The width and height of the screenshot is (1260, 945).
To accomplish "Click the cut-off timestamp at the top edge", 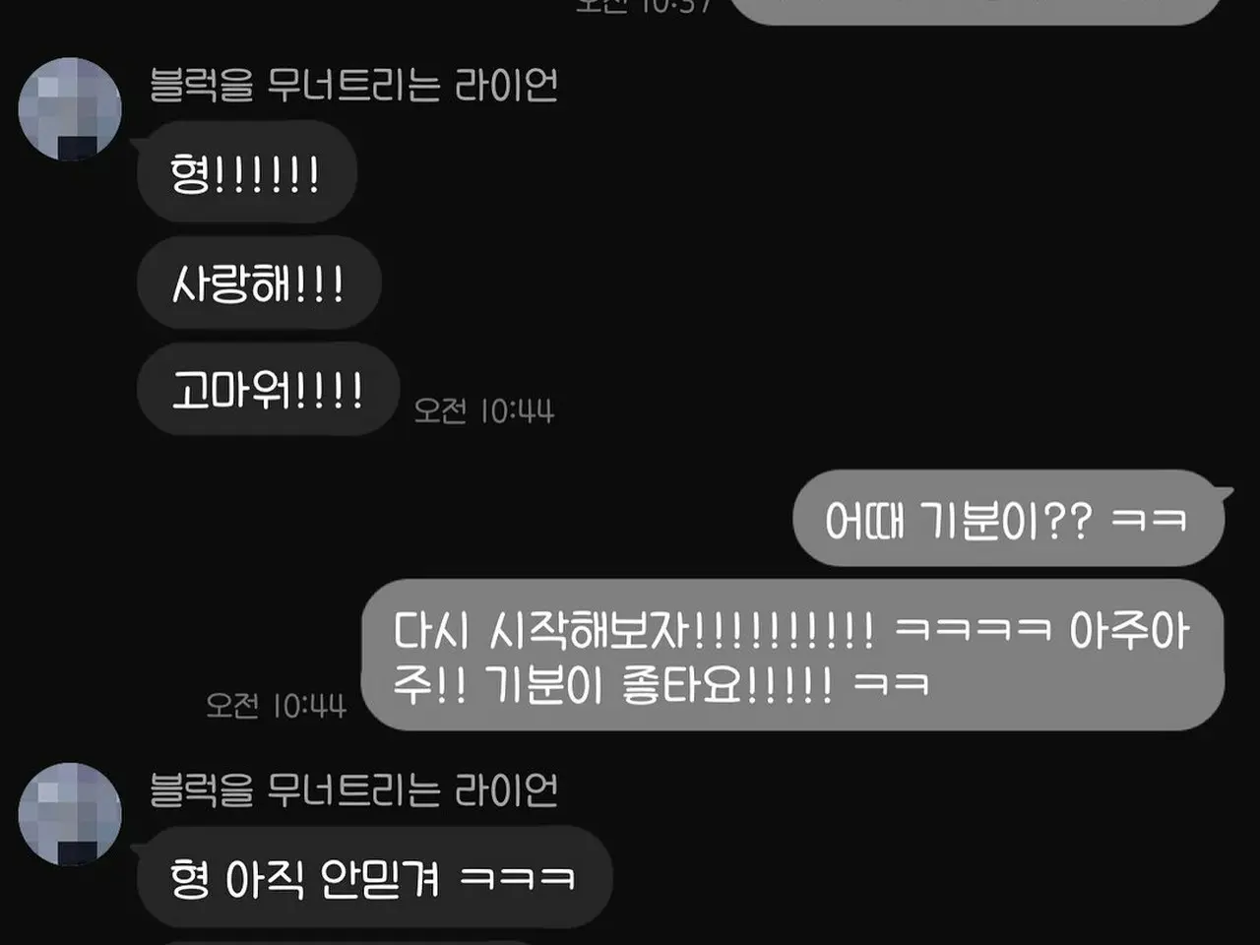I will (643, 6).
